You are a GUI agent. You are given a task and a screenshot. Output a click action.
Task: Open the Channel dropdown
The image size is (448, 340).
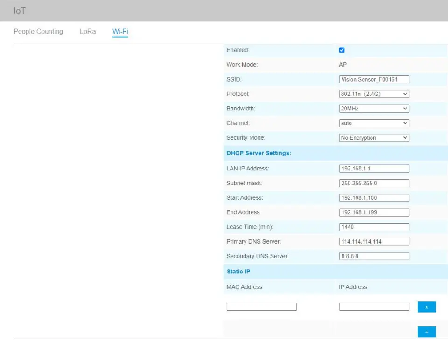point(374,123)
